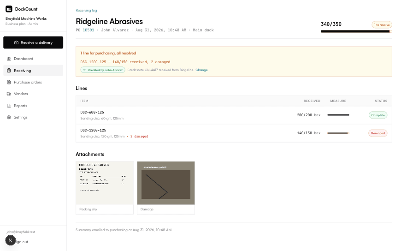
Task: Click Change next to credit note
Action: point(201,70)
